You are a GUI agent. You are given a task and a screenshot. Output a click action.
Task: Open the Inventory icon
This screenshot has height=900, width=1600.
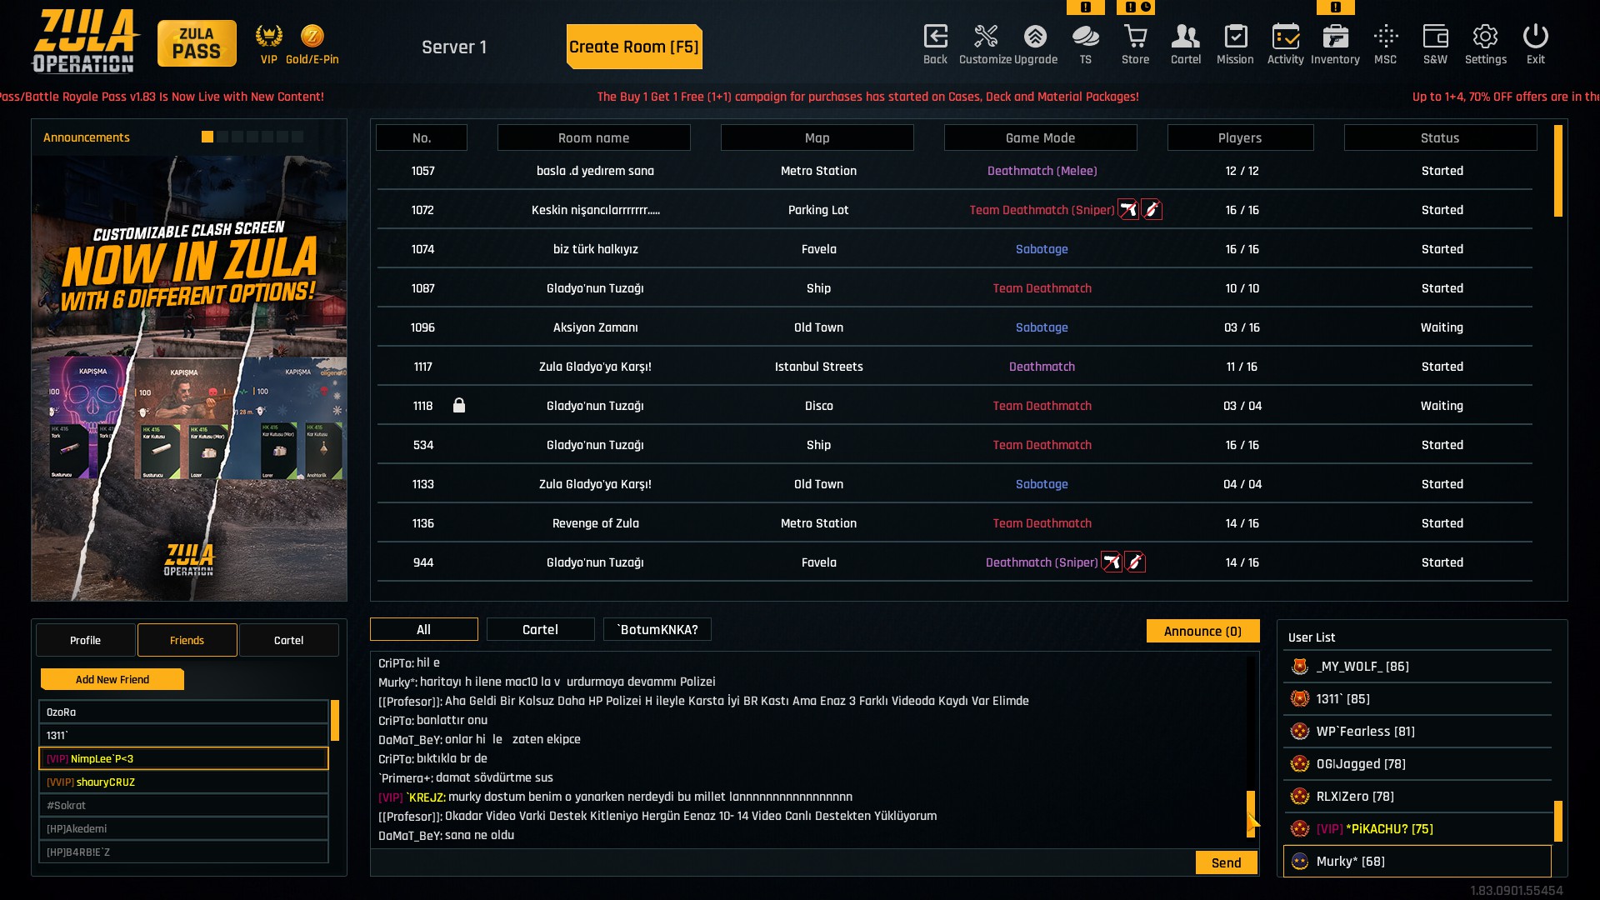coord(1335,37)
